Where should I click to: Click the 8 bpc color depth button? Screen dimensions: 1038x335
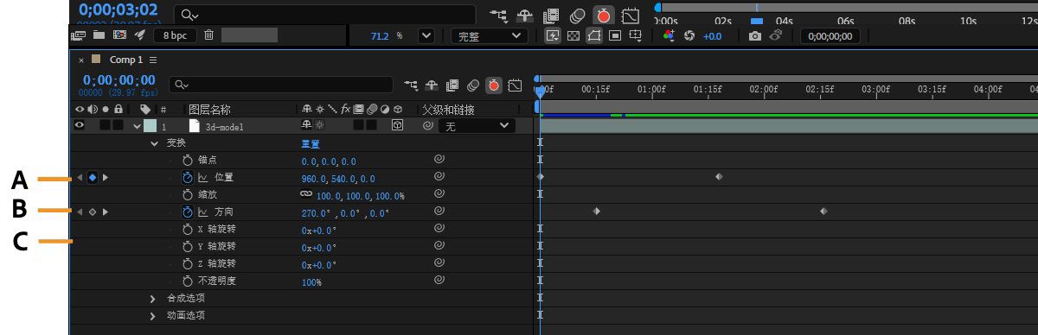click(x=175, y=35)
